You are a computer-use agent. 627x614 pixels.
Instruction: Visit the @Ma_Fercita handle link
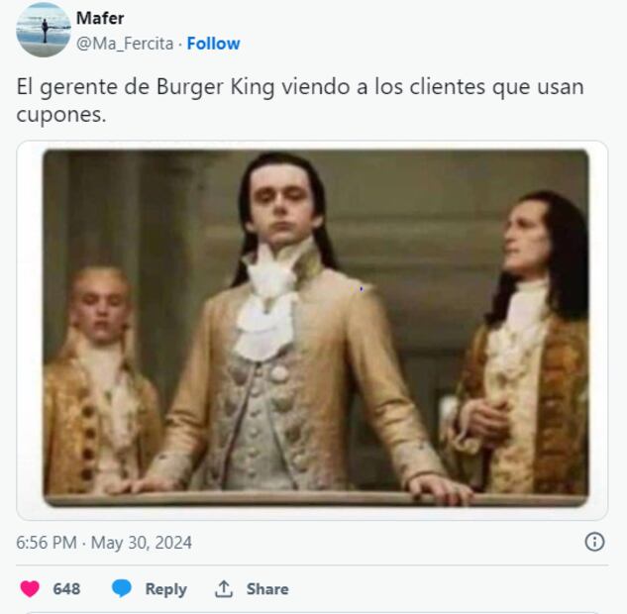click(x=125, y=44)
